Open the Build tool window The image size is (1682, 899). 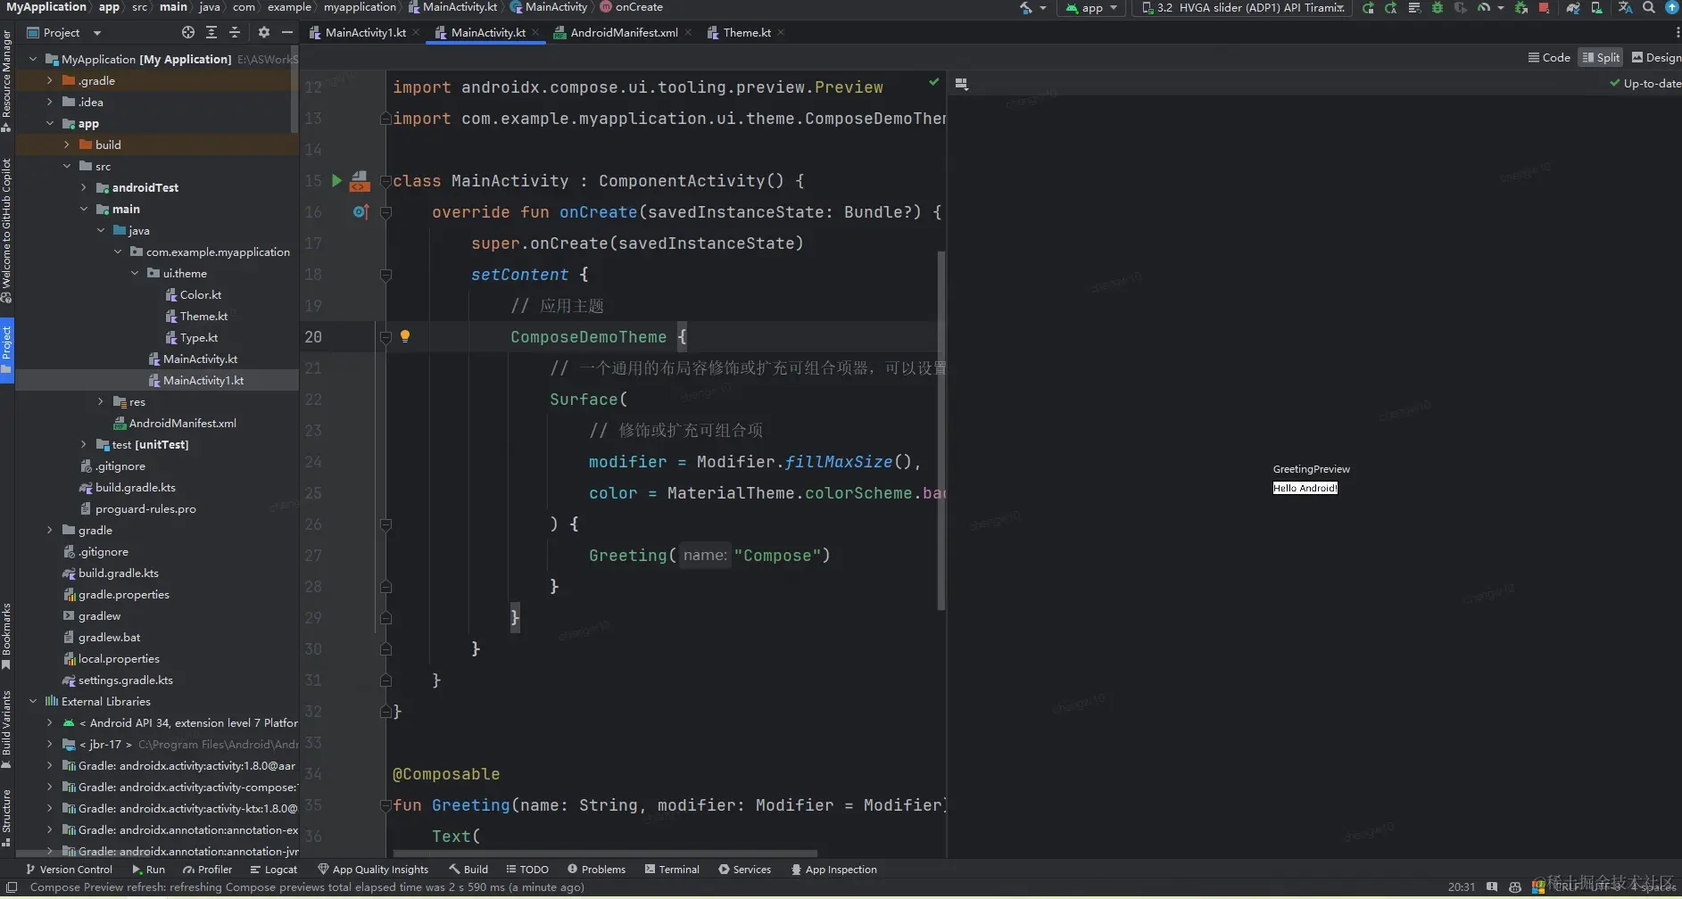[x=468, y=870]
